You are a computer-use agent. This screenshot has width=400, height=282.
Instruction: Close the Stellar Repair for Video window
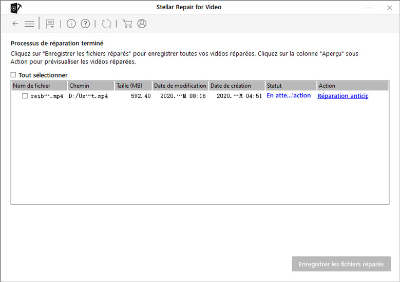point(390,8)
